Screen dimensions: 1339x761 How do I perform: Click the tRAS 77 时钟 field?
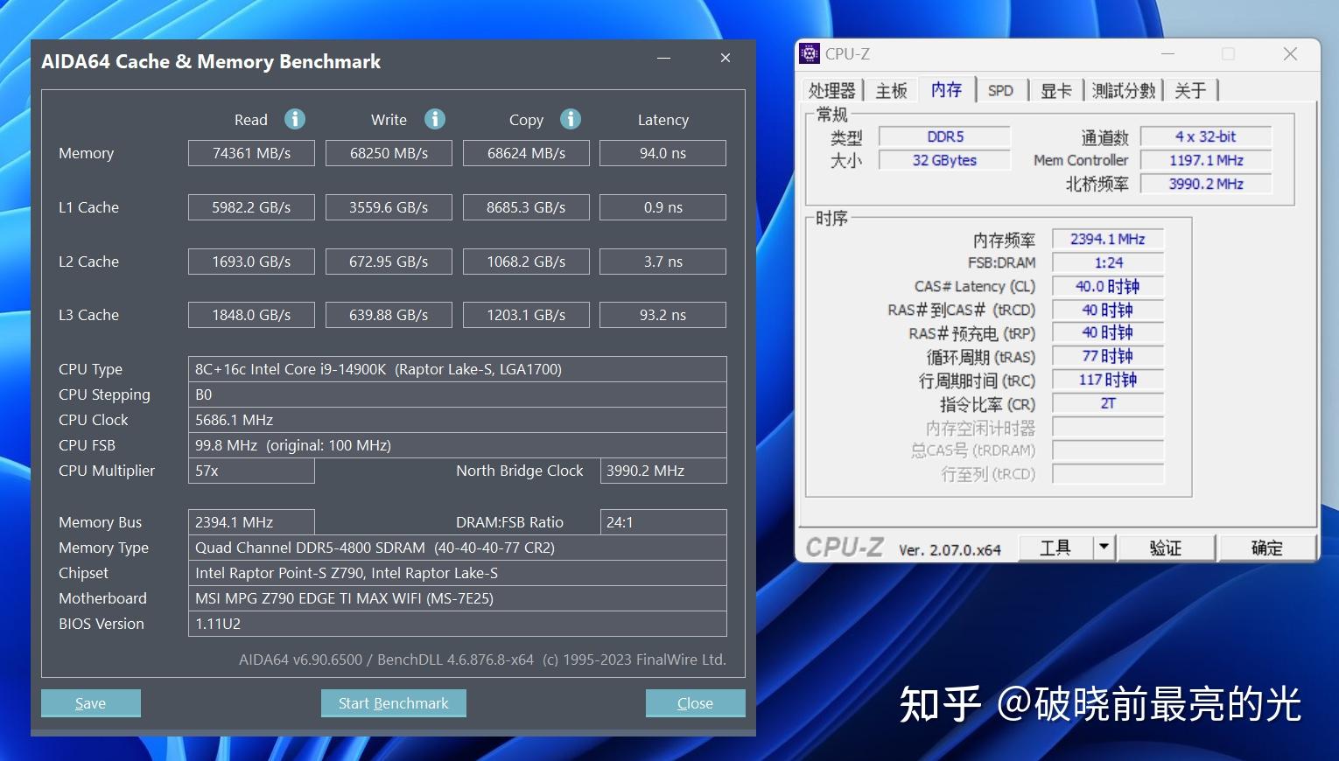1108,356
